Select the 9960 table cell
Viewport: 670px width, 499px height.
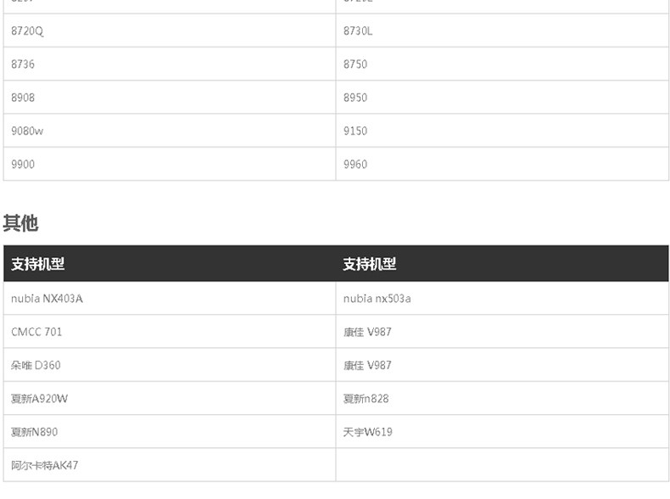pos(355,164)
